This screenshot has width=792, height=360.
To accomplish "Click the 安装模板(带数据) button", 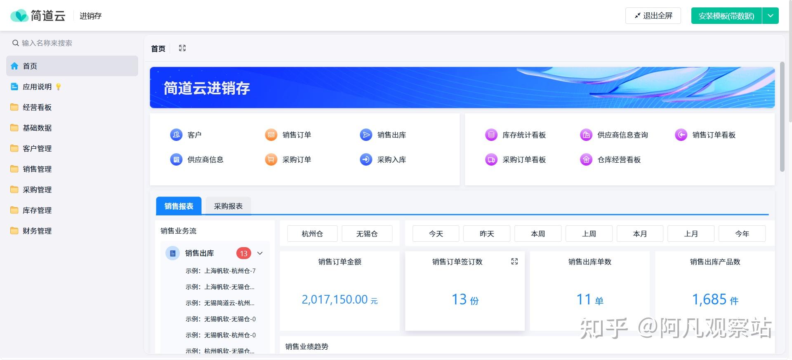I will 726,16.
